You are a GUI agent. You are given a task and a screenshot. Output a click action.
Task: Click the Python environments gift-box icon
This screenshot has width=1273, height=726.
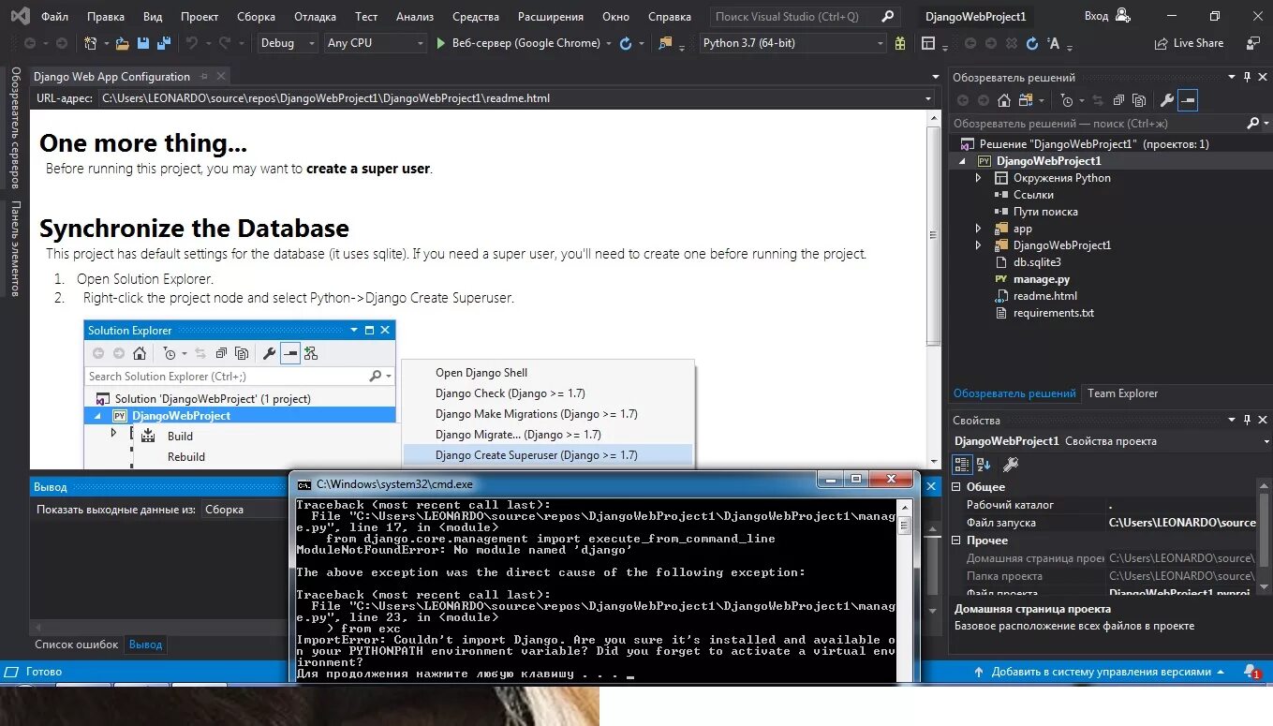pos(900,43)
